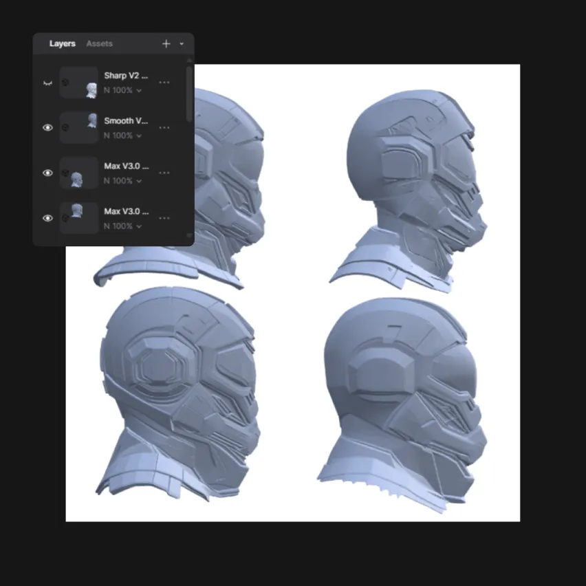Hide the bottom Max V3.0 layer
This screenshot has width=586, height=586.
pyautogui.click(x=47, y=218)
